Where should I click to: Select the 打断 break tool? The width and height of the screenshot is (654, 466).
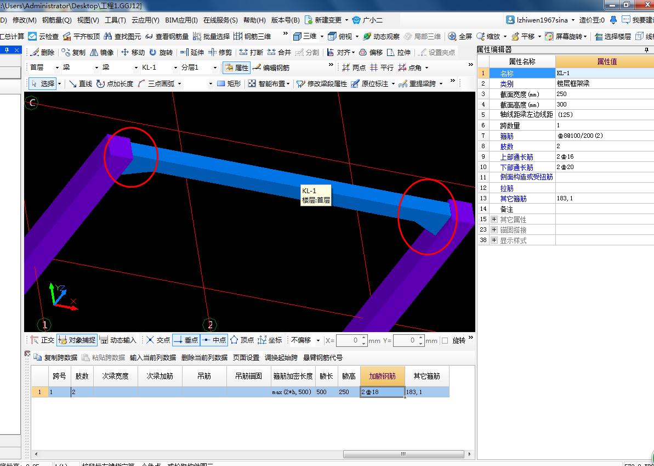[x=251, y=52]
